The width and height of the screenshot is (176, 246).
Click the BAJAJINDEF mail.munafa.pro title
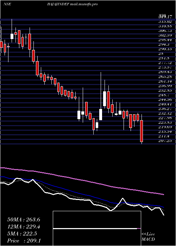click(72, 4)
